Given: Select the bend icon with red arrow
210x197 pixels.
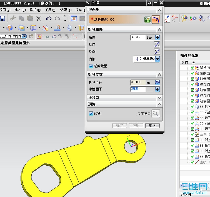Looking at the screenshot, I should [45, 28].
